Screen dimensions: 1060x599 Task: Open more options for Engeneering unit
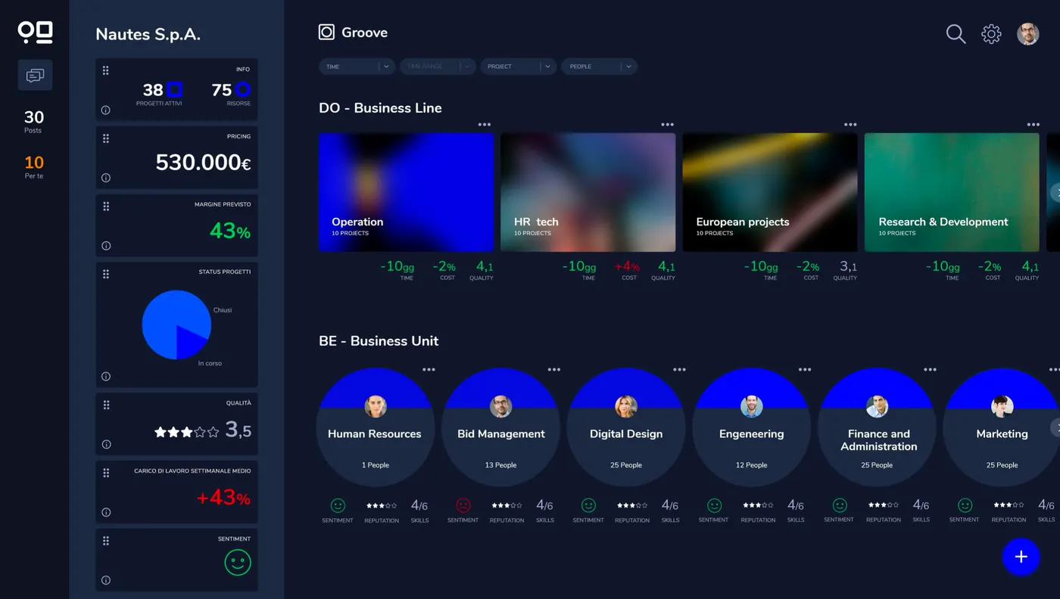tap(805, 370)
